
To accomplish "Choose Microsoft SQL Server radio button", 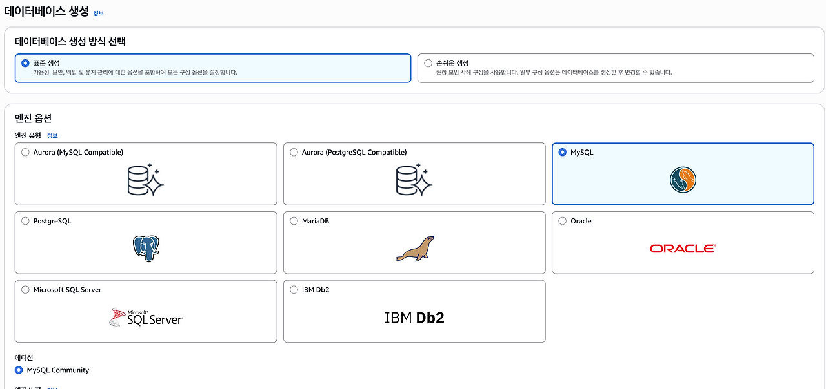I will coord(25,290).
